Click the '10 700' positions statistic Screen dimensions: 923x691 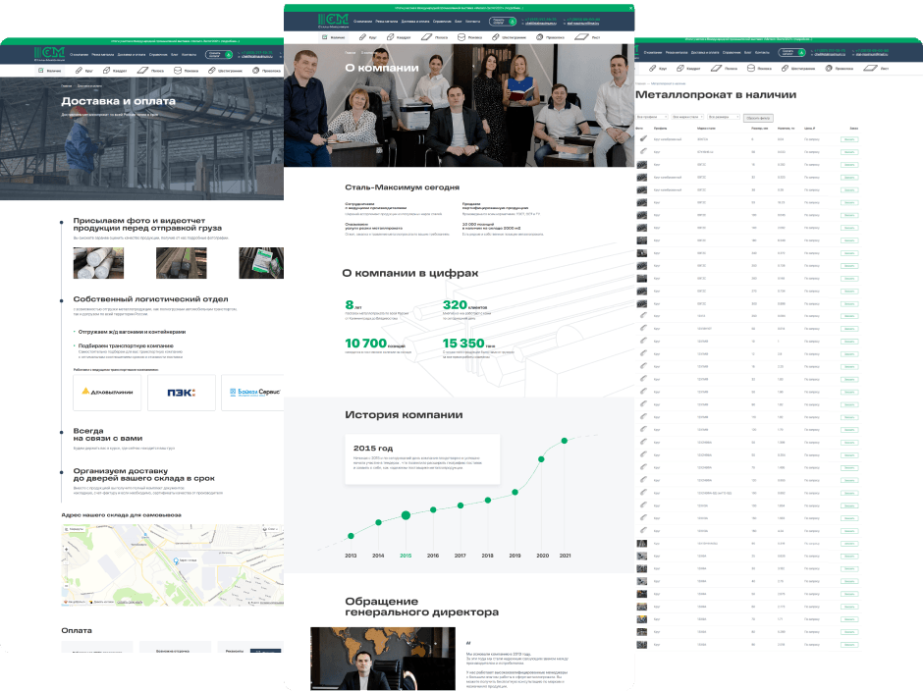[x=365, y=344]
